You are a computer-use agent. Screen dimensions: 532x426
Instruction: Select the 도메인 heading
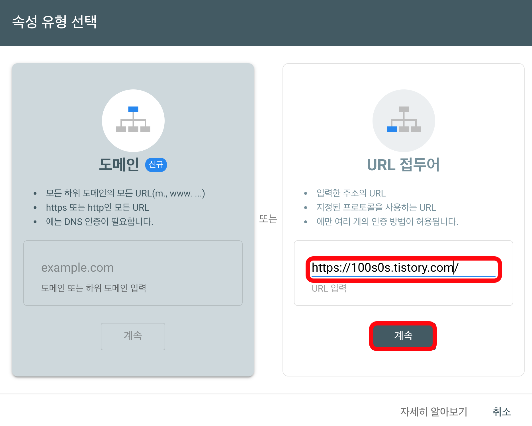click(x=119, y=165)
